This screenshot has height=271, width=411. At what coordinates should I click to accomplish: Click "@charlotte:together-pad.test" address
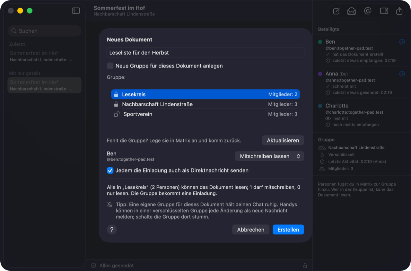tap(354, 112)
